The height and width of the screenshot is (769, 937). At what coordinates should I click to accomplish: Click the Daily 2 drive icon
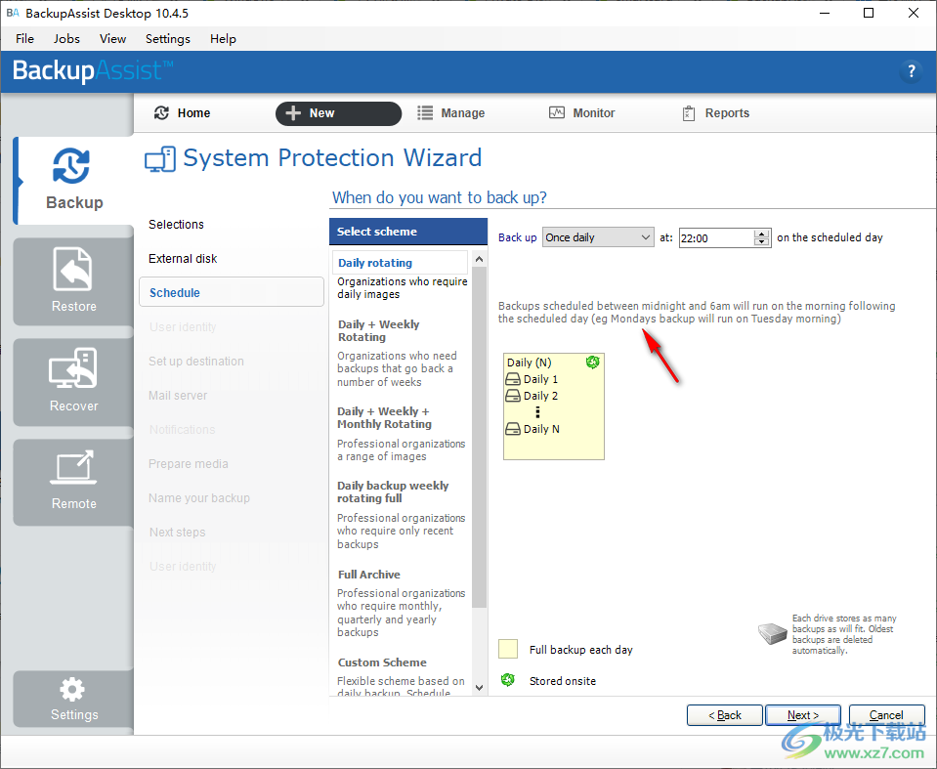pos(513,396)
